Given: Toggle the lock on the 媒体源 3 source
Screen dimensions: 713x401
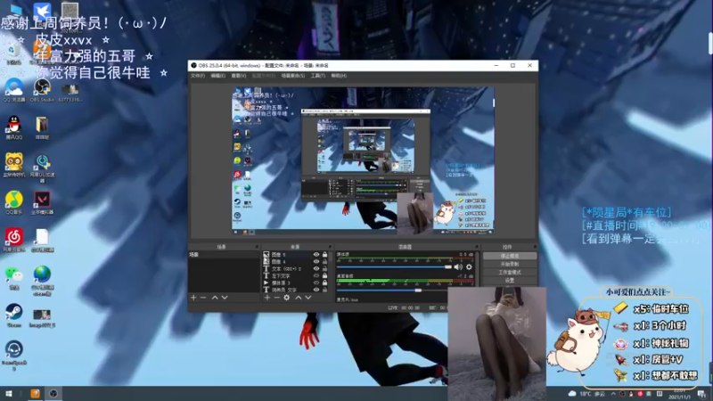Looking at the screenshot, I should coord(324,282).
